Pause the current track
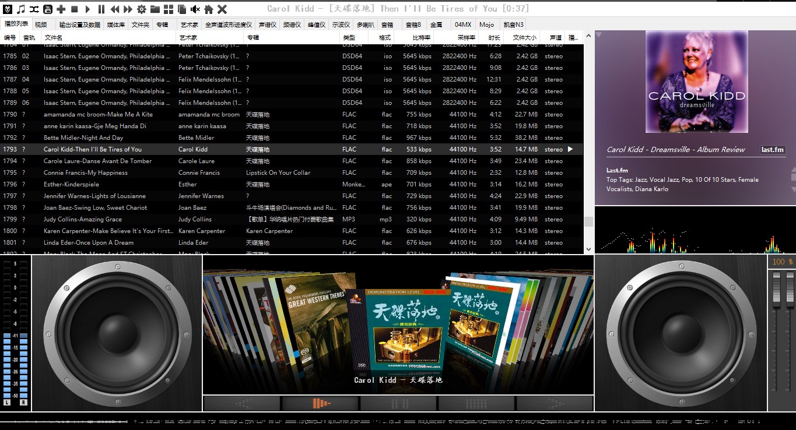Screen dimensions: 796x430 [101, 9]
